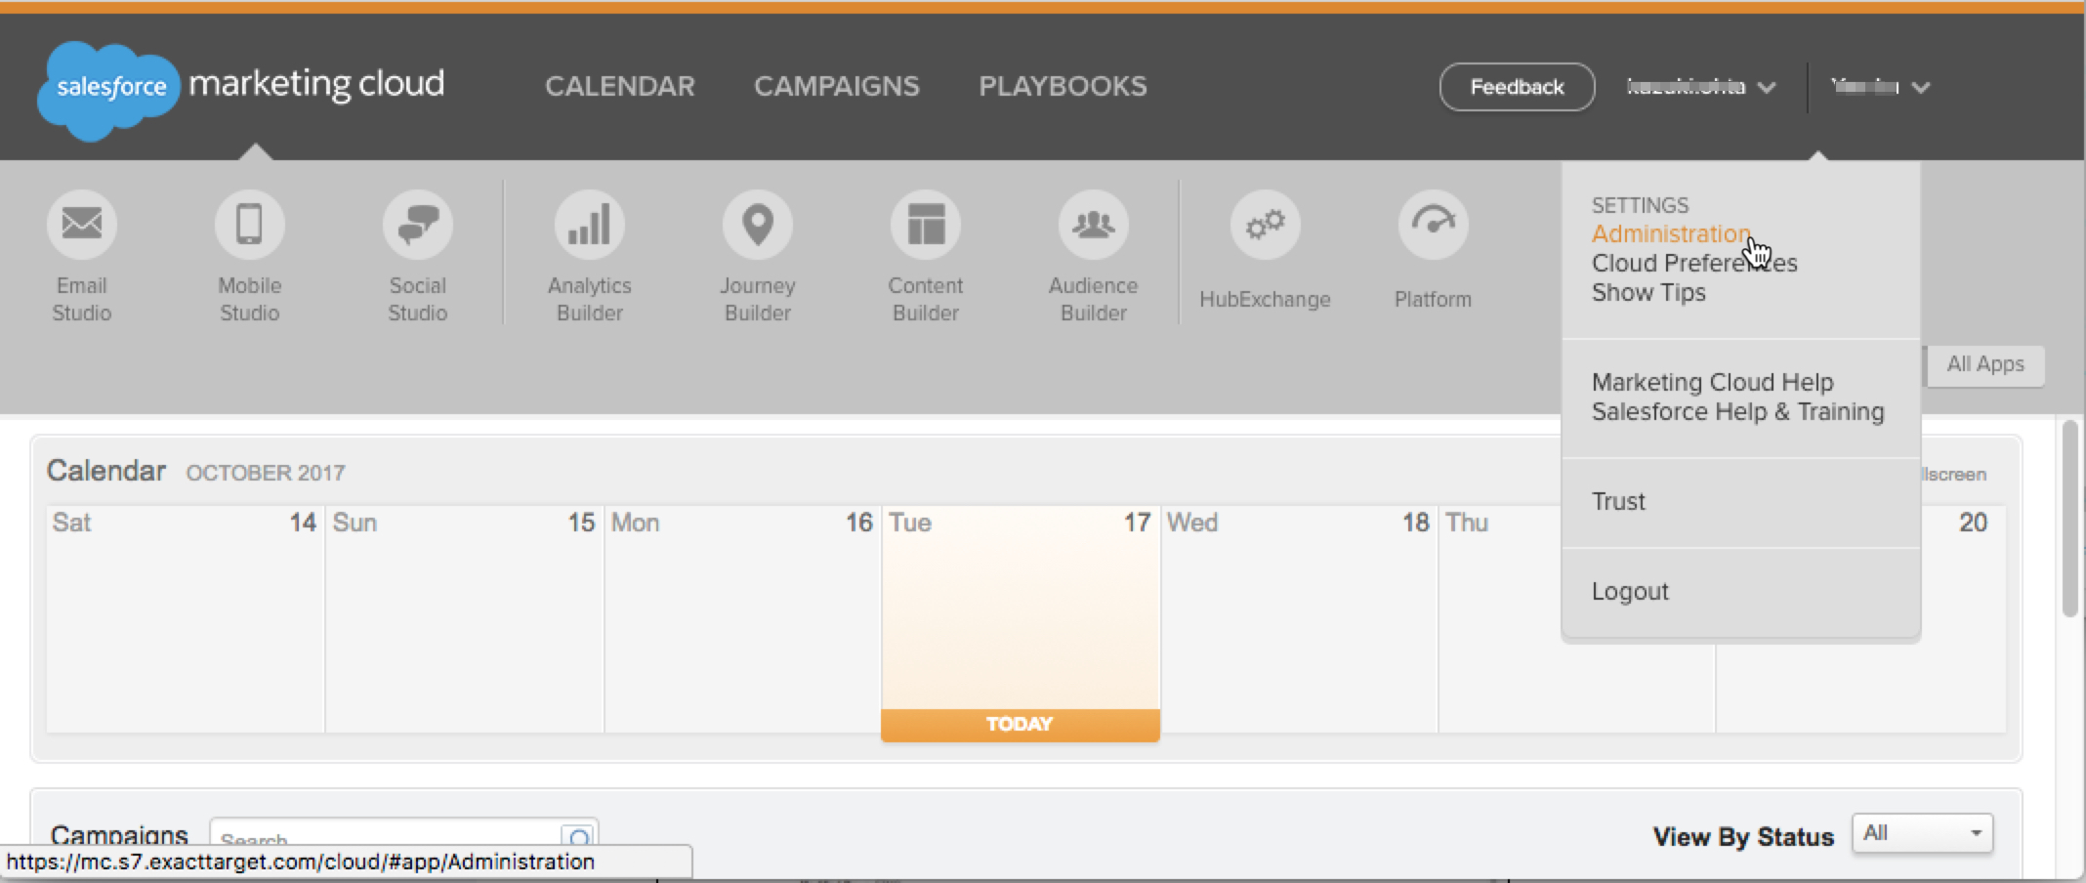Open HubExchange gears icon
Image resolution: width=2086 pixels, height=883 pixels.
pos(1265,225)
